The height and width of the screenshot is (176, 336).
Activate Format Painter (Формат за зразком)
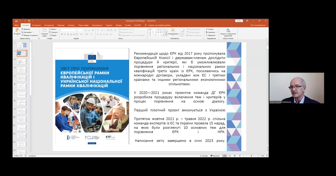click(22, 35)
